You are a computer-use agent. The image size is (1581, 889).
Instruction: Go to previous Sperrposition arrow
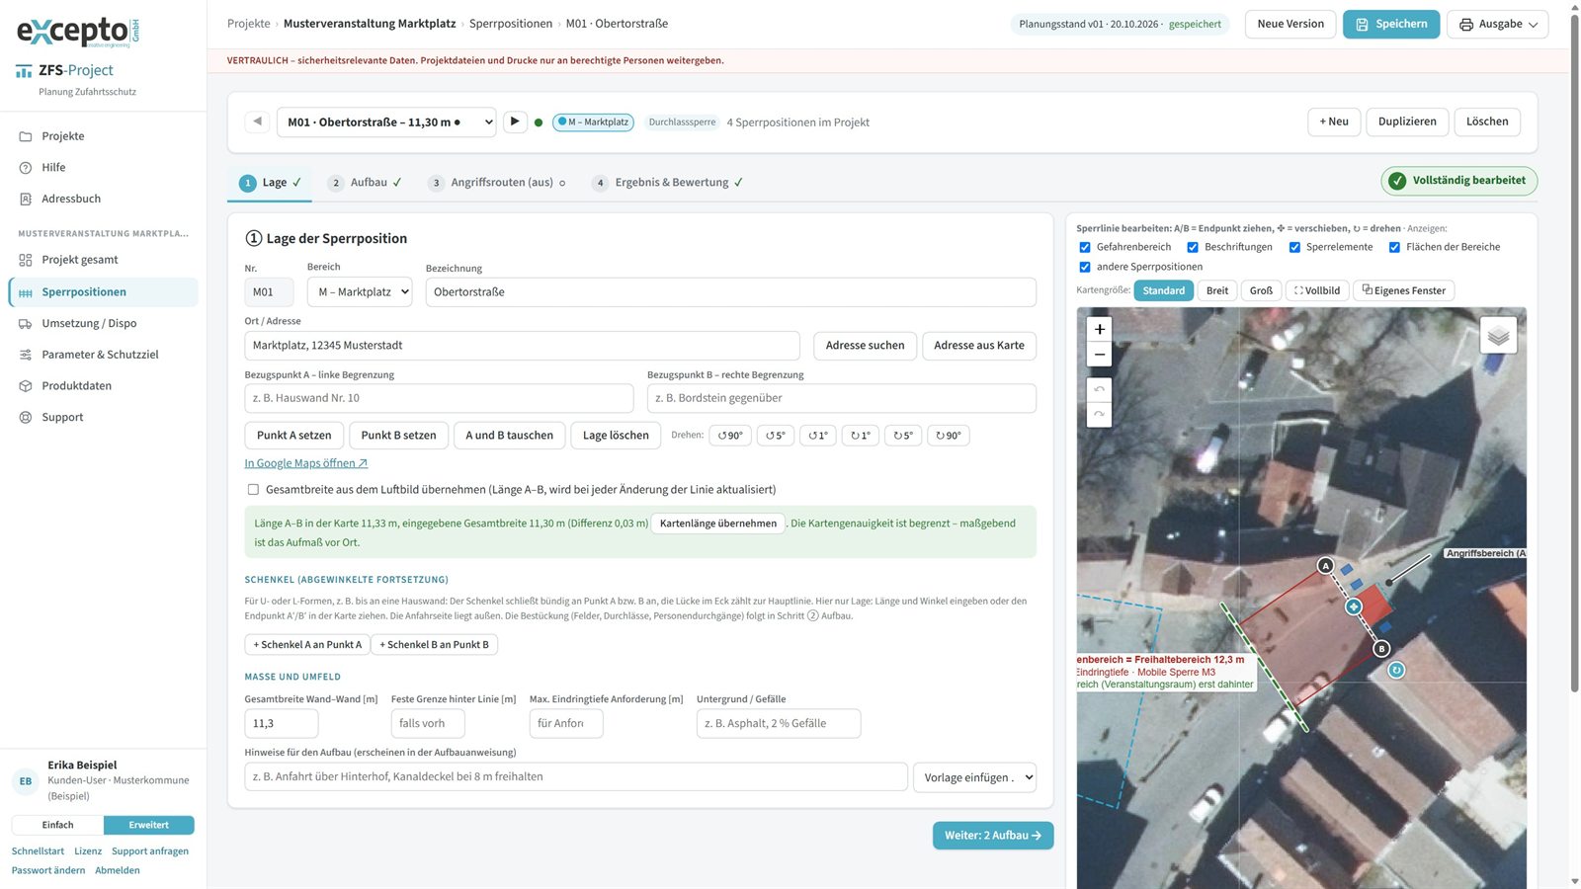click(257, 121)
